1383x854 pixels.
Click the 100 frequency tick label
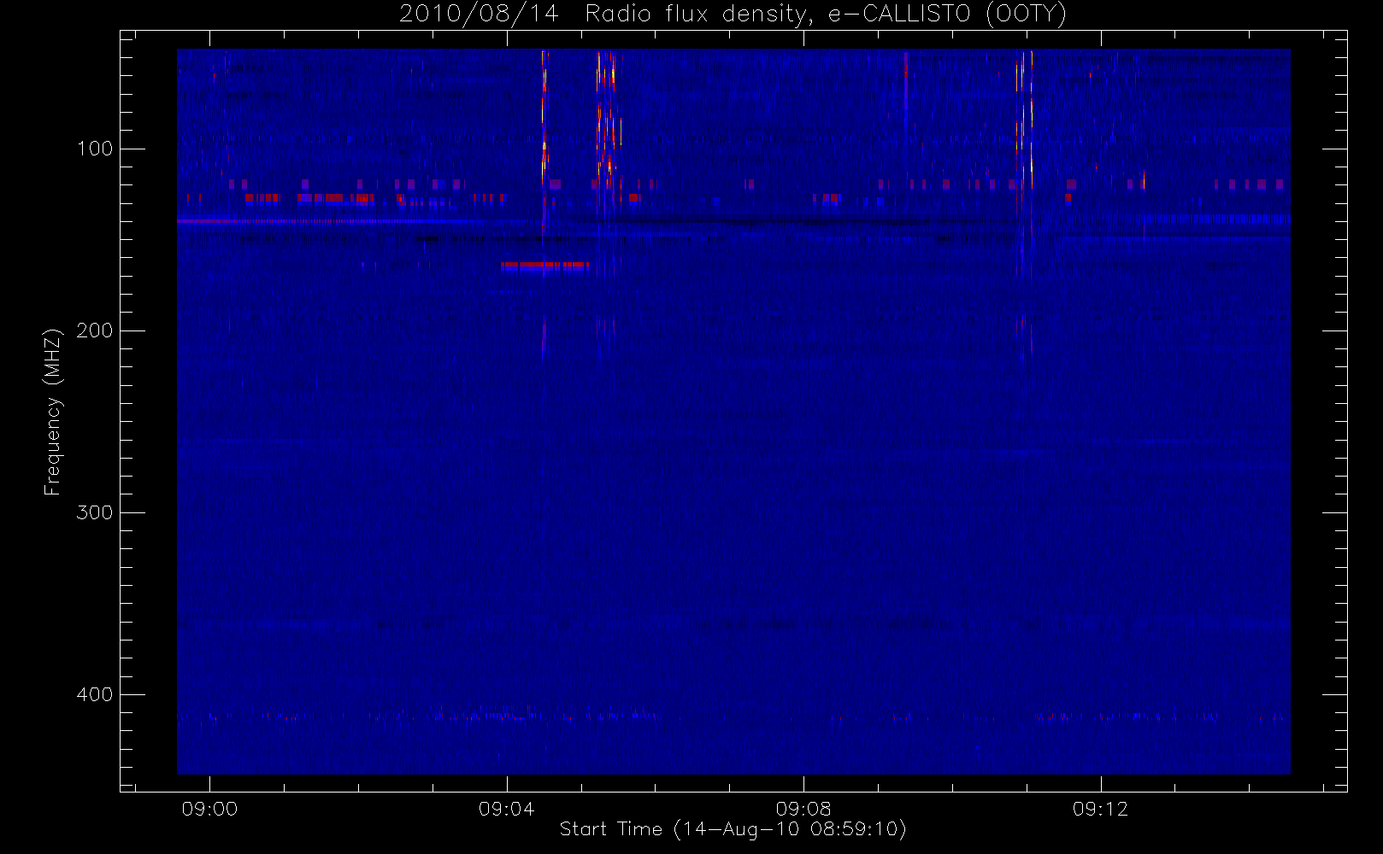95,149
